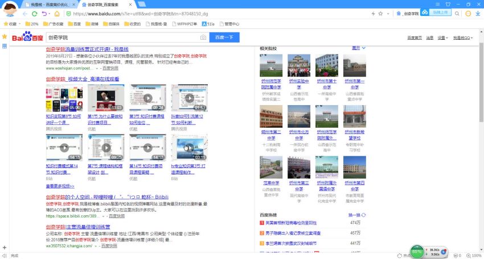Viewport: 484px width, 259px height.
Task: Open downloads via the download arrow icon
Action: [478, 14]
